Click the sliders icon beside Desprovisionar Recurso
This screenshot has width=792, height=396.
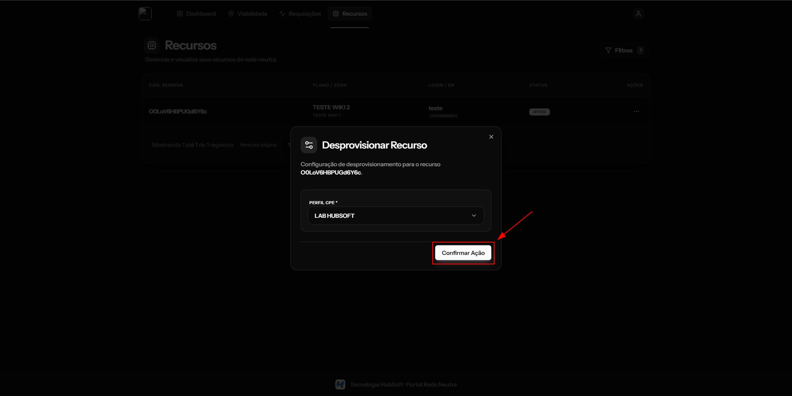coord(309,145)
